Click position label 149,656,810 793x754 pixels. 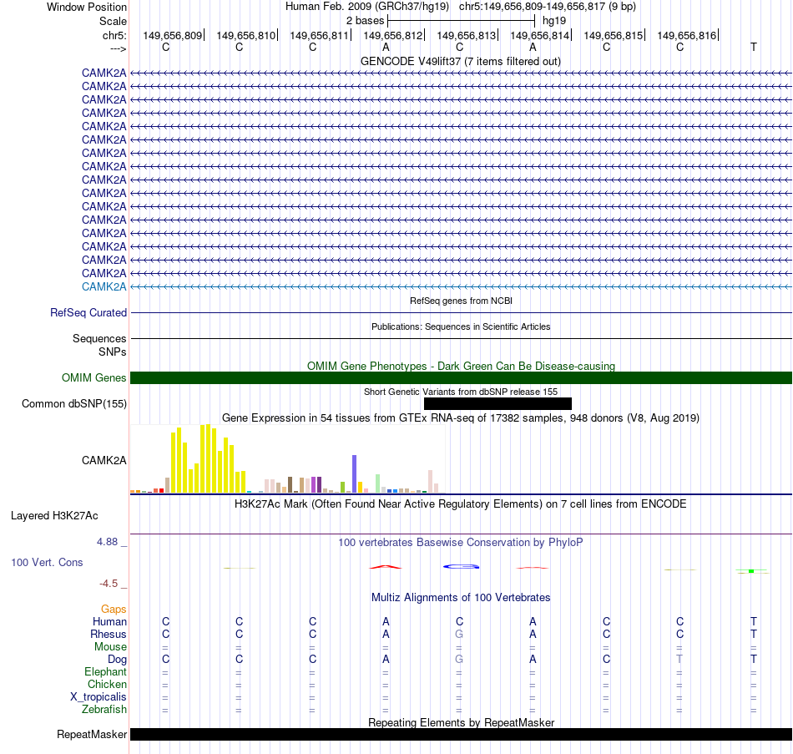tap(245, 35)
